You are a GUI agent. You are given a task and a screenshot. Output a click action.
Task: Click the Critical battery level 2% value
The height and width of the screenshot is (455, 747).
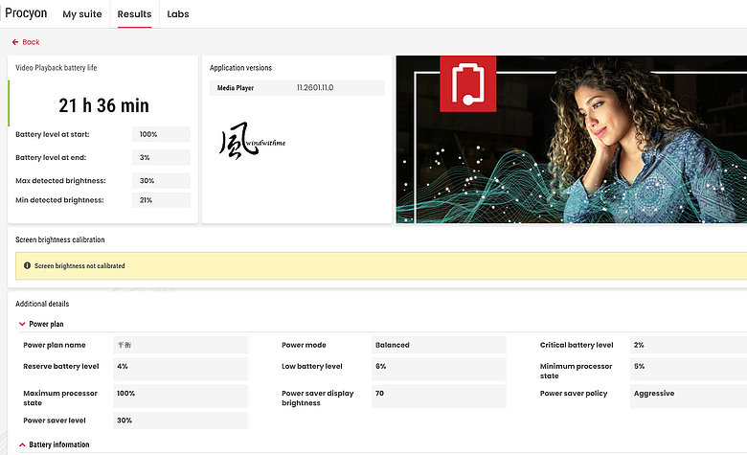pos(689,345)
